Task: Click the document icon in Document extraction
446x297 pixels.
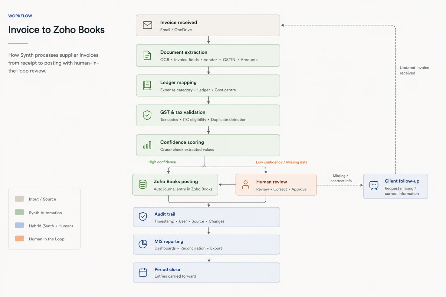Action: pyautogui.click(x=147, y=55)
